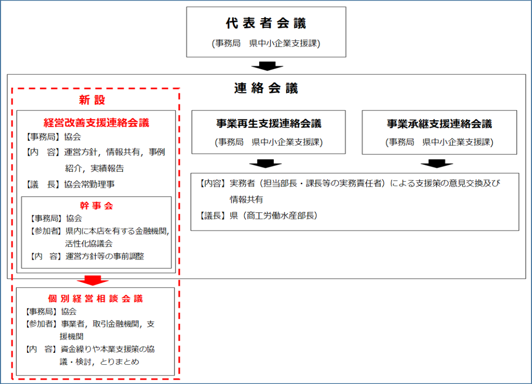Click 事務局 県中小企業支援課 text under 代表者会議

click(266, 44)
